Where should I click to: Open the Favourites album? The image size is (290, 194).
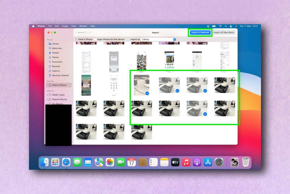[x=57, y=62]
